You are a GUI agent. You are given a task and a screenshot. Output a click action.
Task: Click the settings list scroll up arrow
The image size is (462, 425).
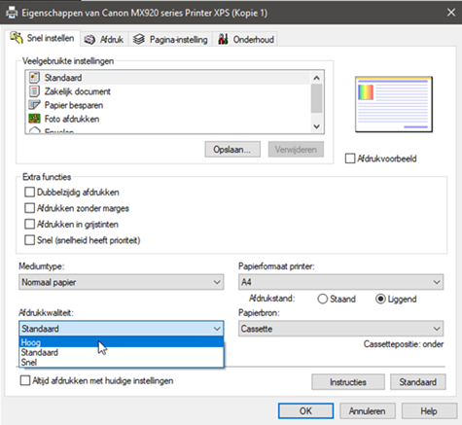coord(317,78)
